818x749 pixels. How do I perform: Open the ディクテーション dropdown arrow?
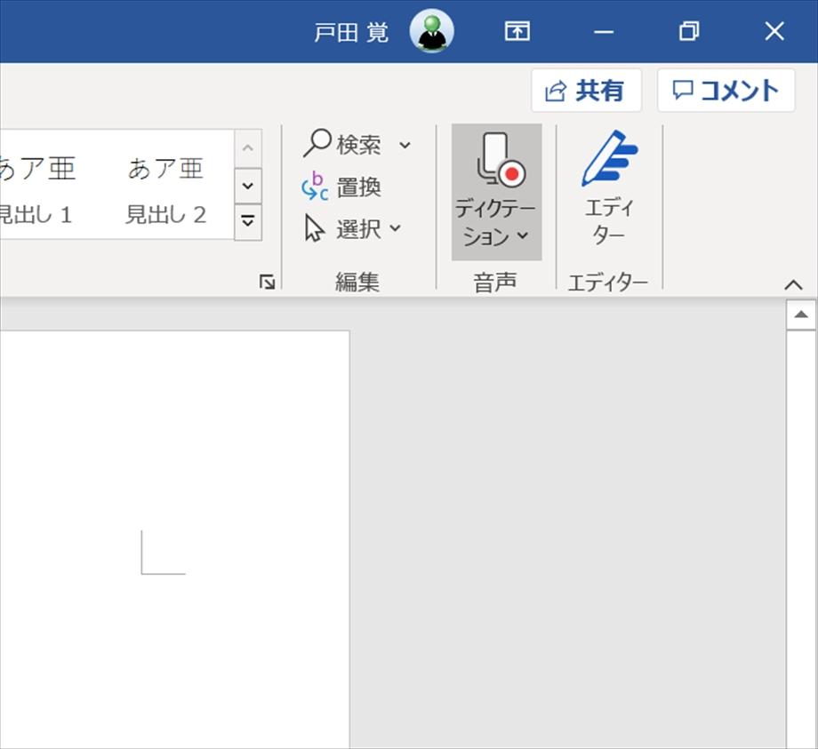523,236
